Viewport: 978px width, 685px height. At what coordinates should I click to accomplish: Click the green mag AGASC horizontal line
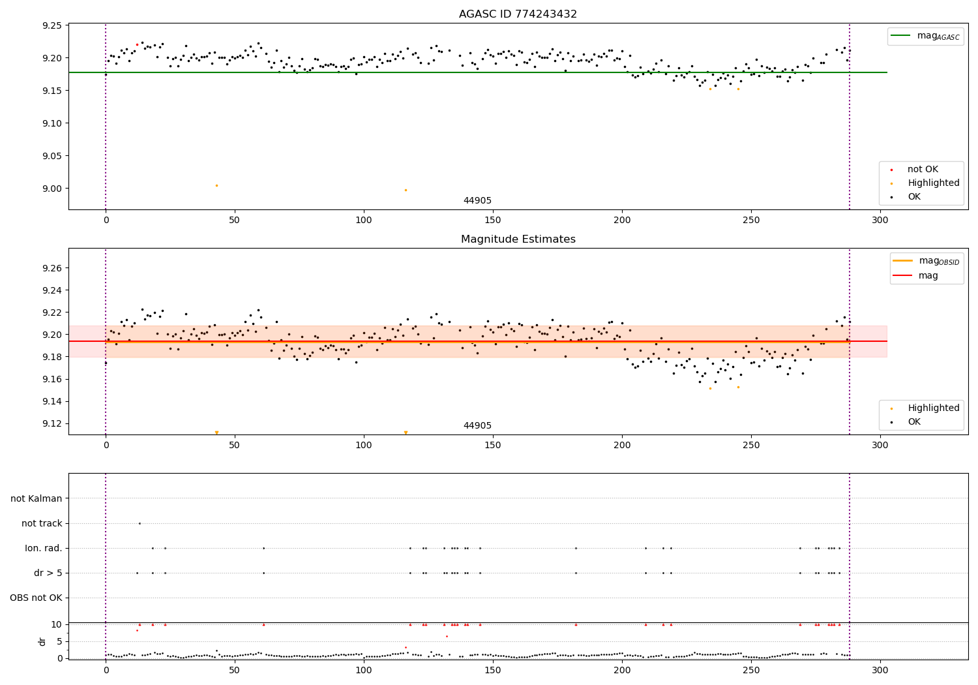pyautogui.click(x=478, y=72)
